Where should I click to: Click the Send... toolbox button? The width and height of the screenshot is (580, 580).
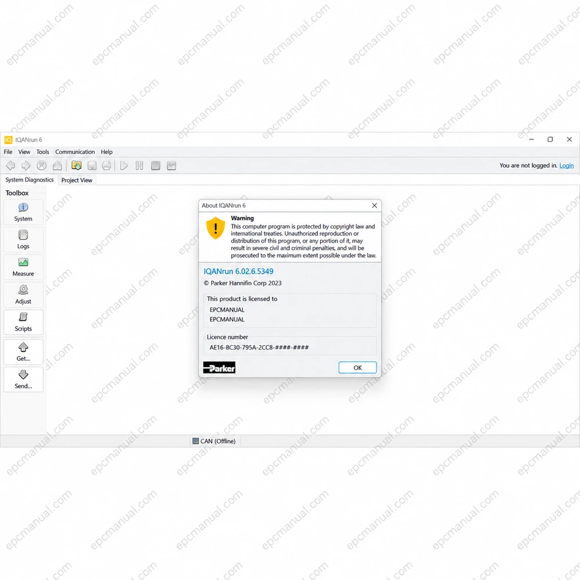(x=23, y=379)
